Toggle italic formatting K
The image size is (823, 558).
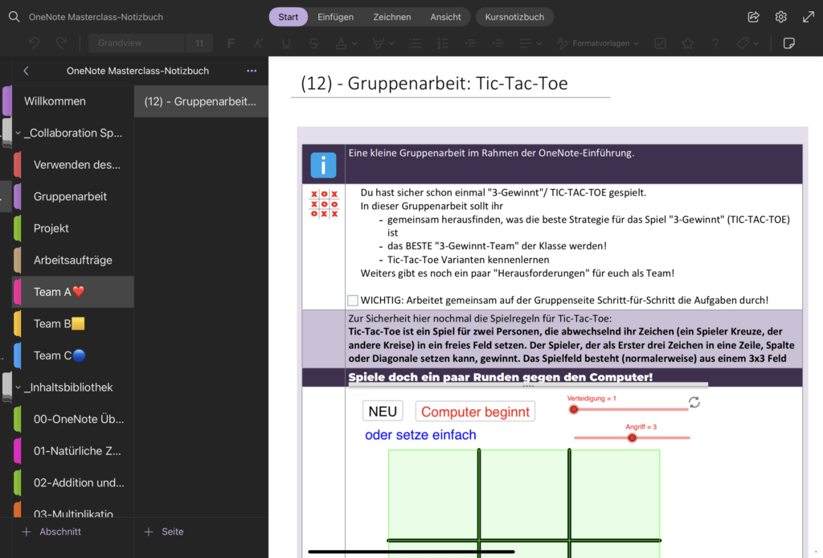[258, 43]
